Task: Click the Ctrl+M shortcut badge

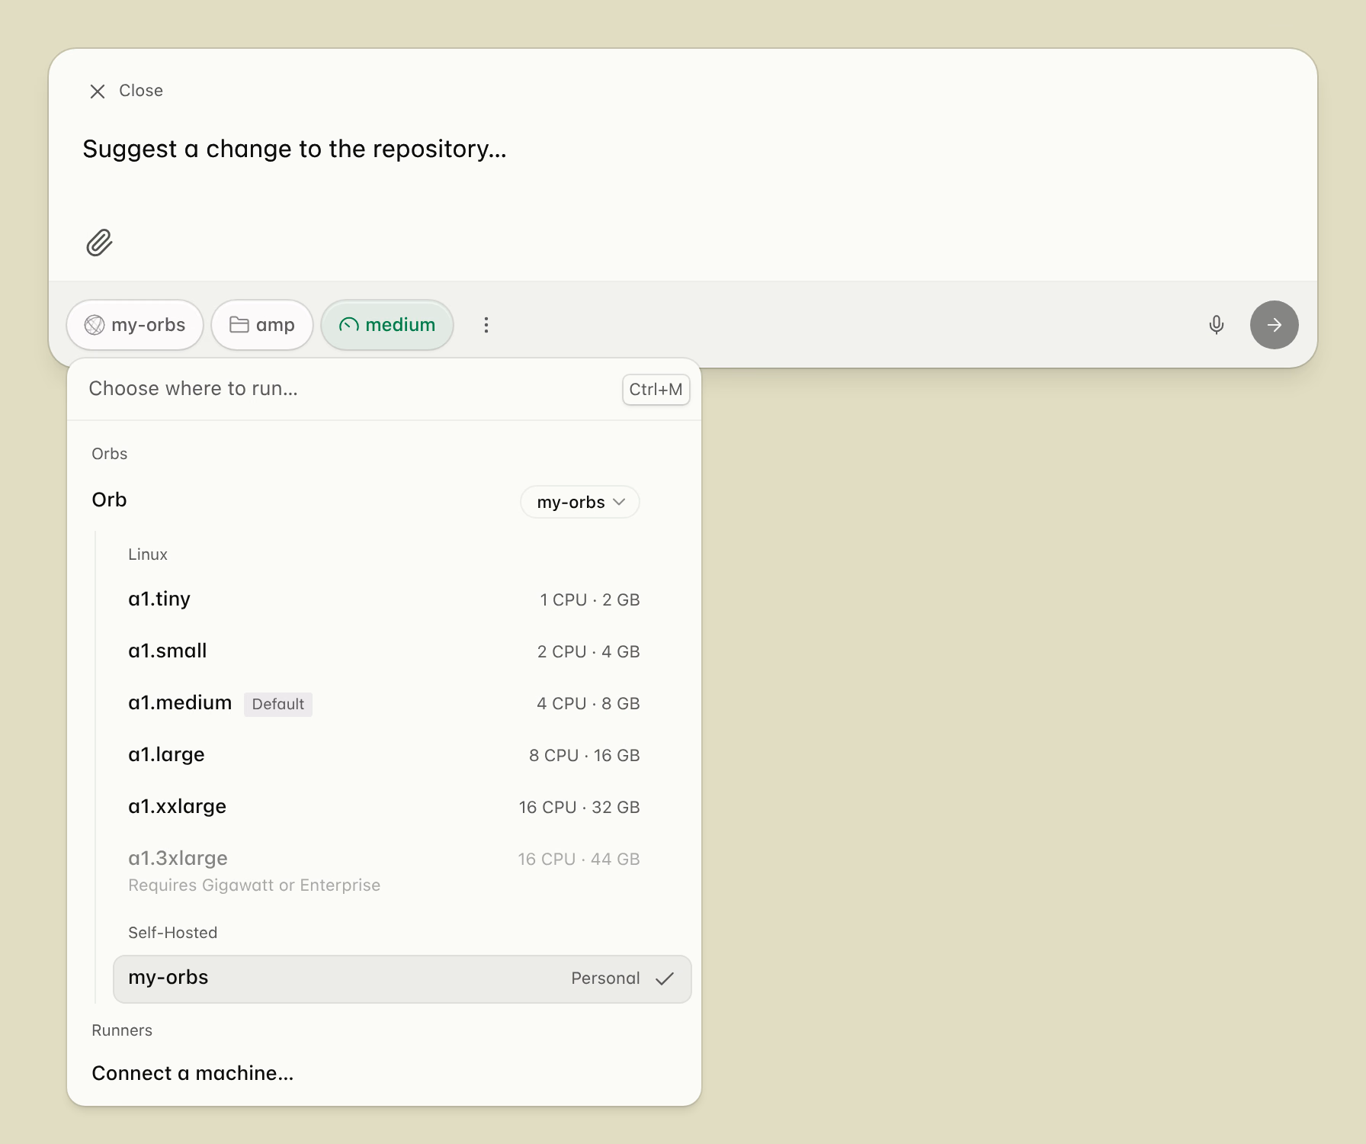Action: click(x=656, y=390)
